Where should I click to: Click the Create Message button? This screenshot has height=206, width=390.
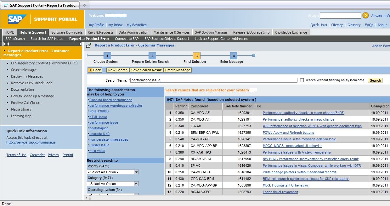[x=178, y=70]
